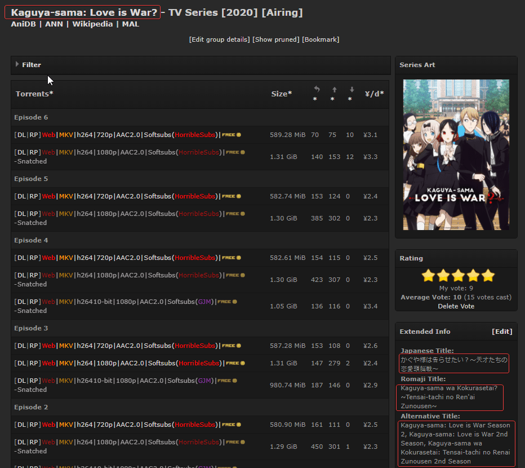This screenshot has height=468, width=525.
Task: Click the ¥3.4 value
Action: click(x=370, y=306)
